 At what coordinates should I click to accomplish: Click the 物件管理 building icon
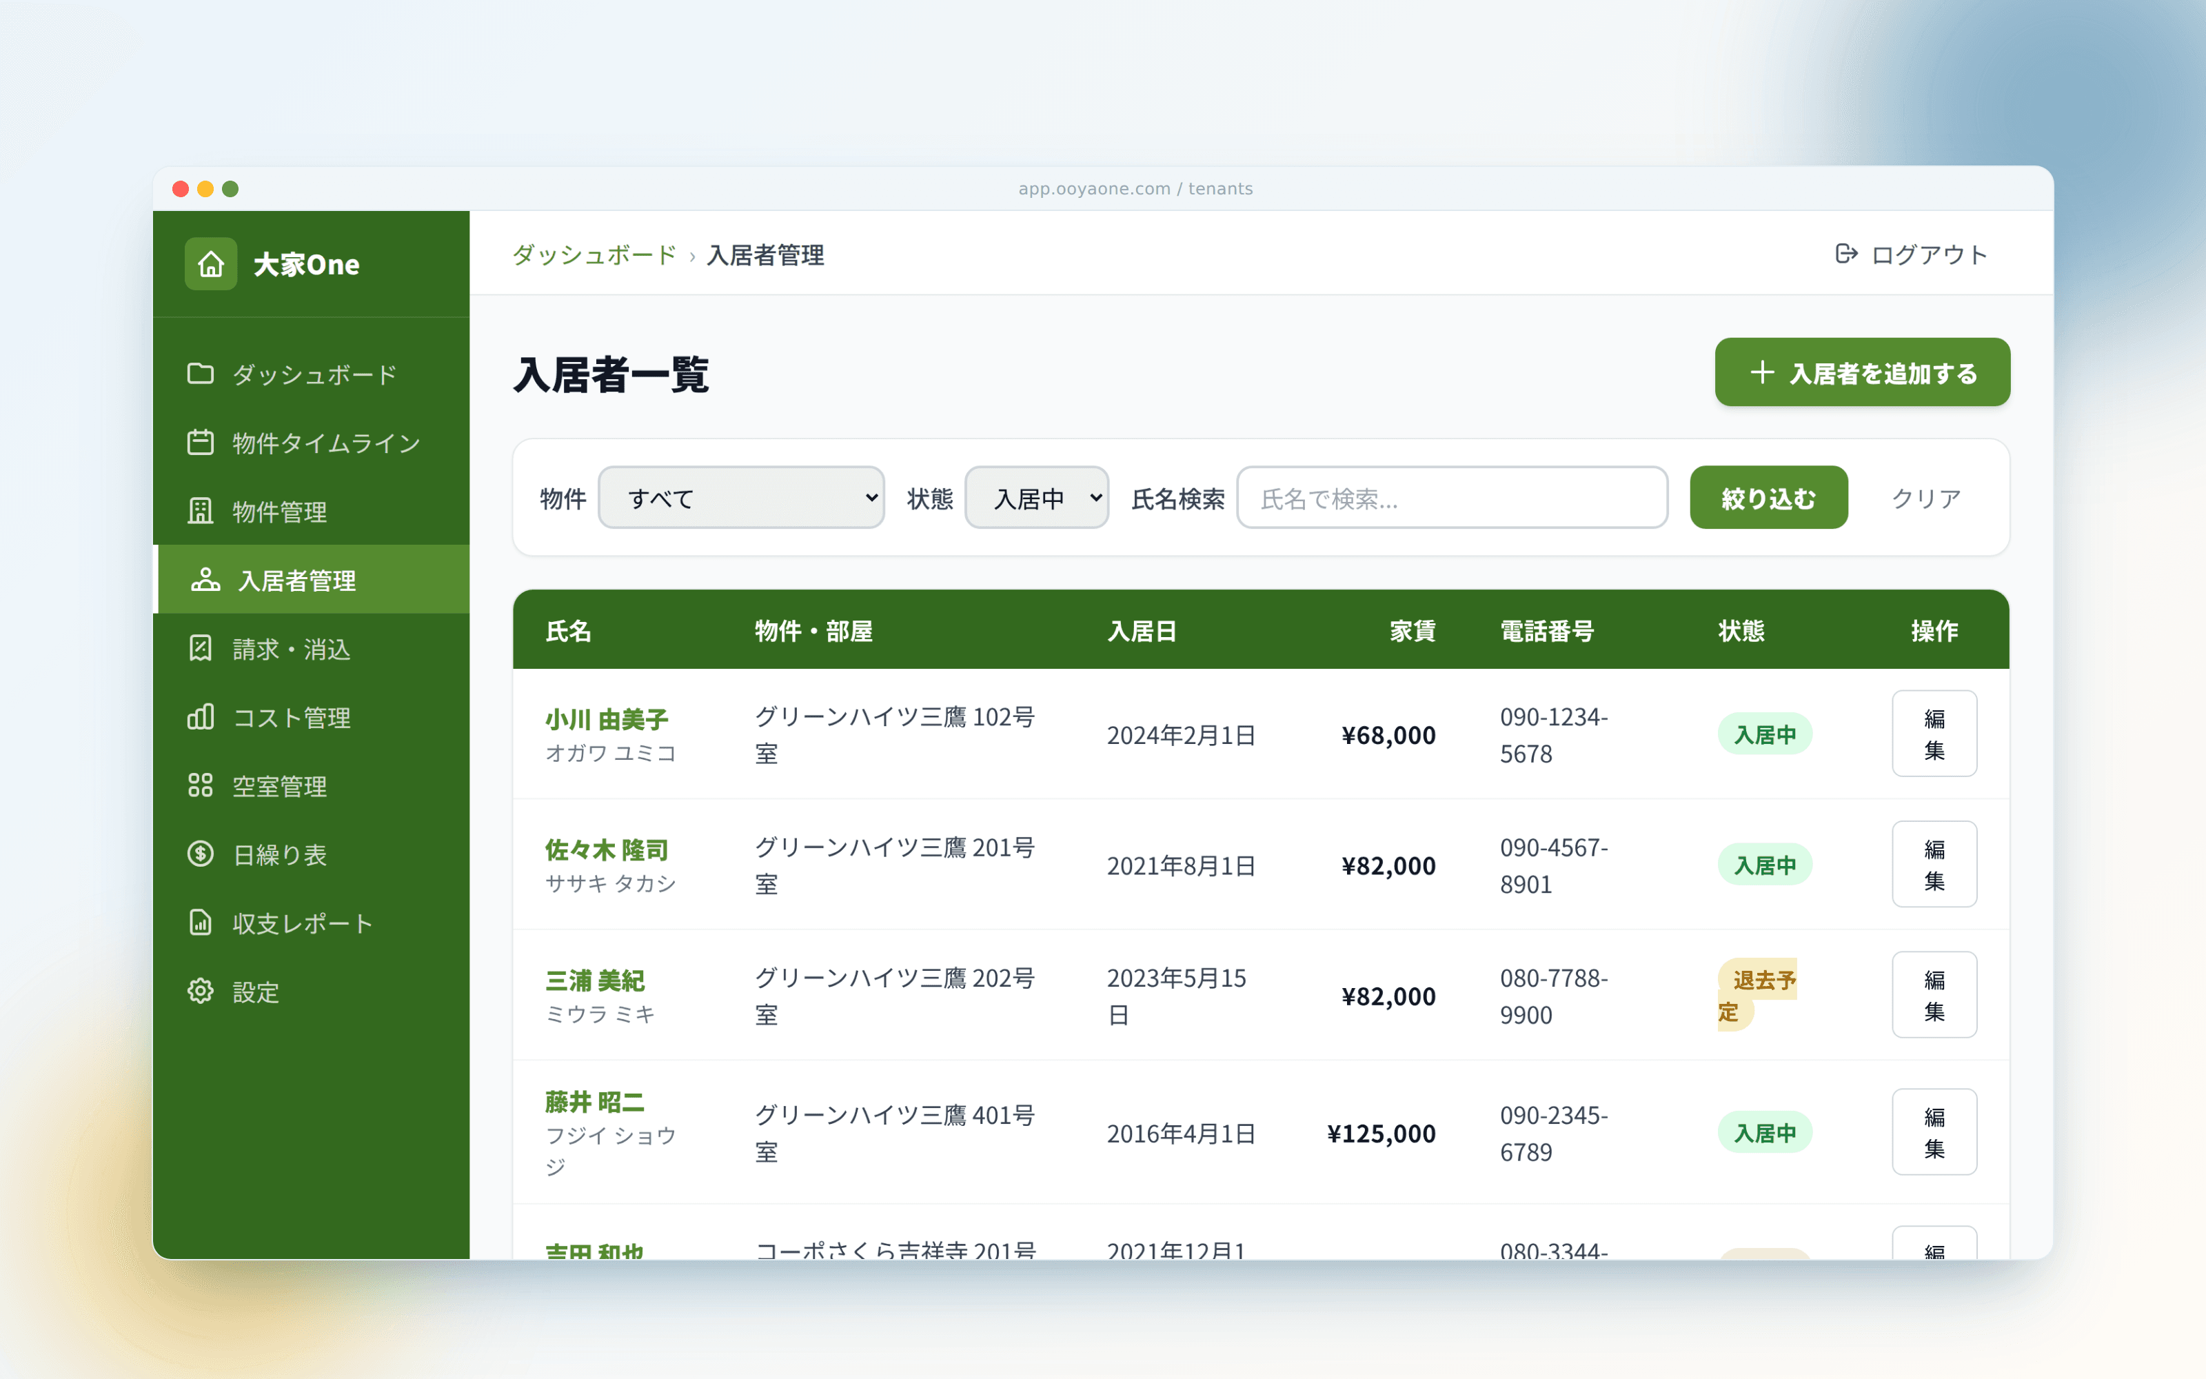point(201,511)
